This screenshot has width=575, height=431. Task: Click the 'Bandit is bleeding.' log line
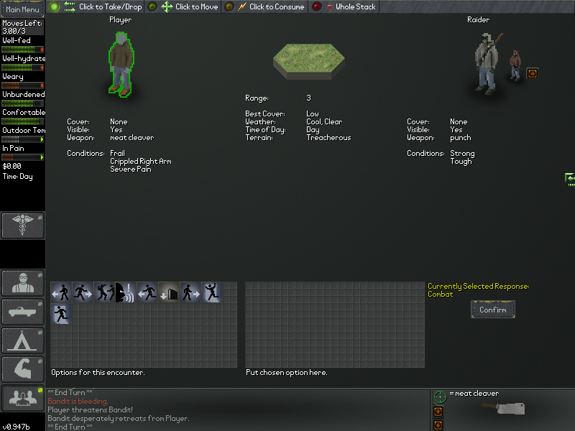pyautogui.click(x=78, y=402)
